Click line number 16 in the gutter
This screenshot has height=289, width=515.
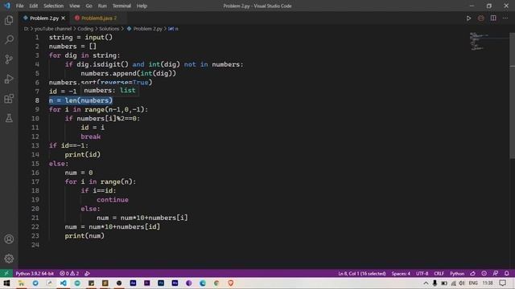35,173
